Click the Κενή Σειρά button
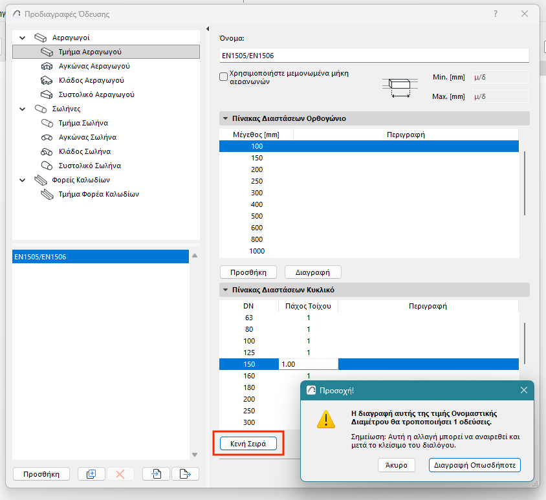This screenshot has height=500, width=546. pyautogui.click(x=248, y=444)
